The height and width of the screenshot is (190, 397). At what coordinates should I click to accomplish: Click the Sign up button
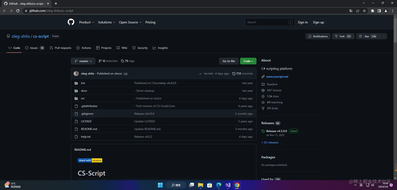click(318, 22)
